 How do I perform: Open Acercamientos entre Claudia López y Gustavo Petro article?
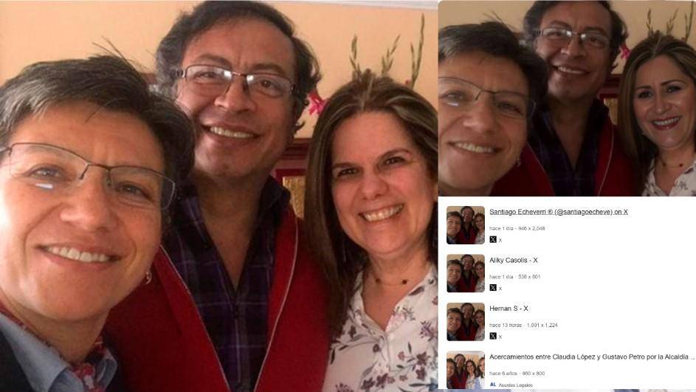592,357
